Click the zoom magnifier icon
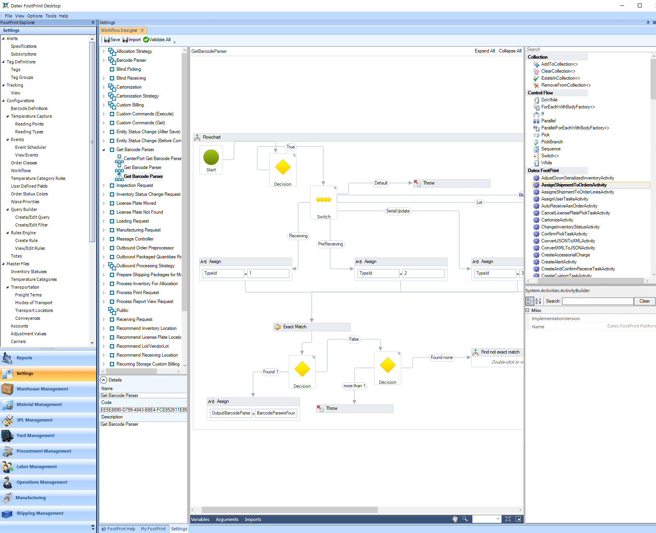The height and width of the screenshot is (533, 656). (x=465, y=519)
